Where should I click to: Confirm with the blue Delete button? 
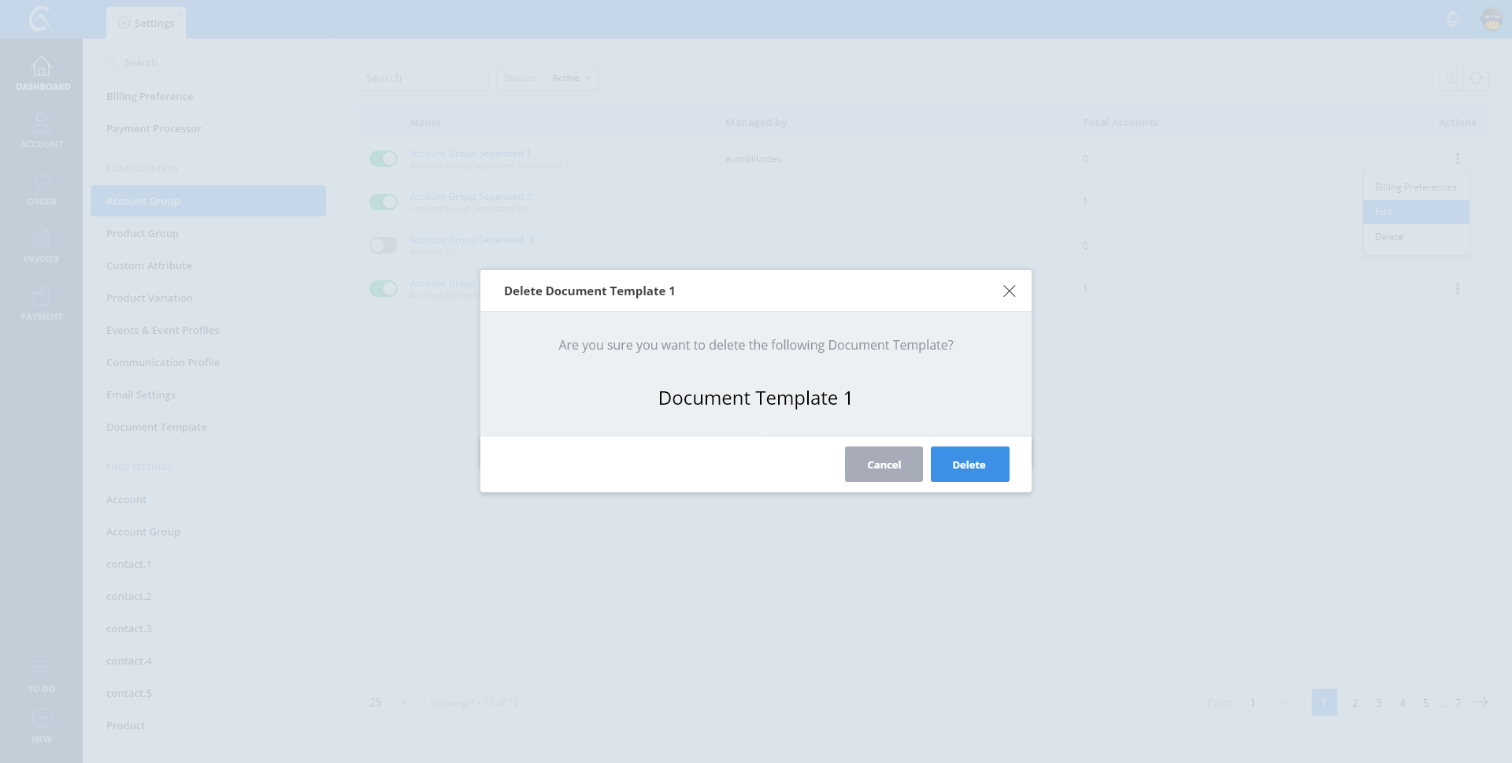click(x=969, y=465)
